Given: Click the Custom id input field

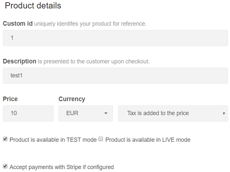Looking at the screenshot, I should (115, 38).
